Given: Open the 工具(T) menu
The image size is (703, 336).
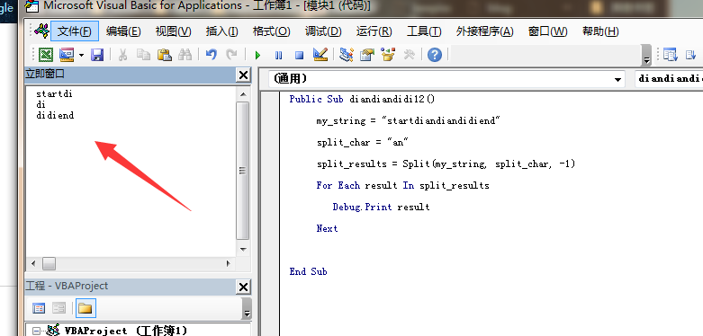Looking at the screenshot, I should coord(424,31).
